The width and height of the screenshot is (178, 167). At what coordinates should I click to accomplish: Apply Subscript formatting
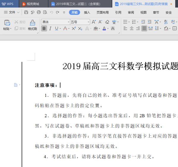pyautogui.click(x=80, y=28)
